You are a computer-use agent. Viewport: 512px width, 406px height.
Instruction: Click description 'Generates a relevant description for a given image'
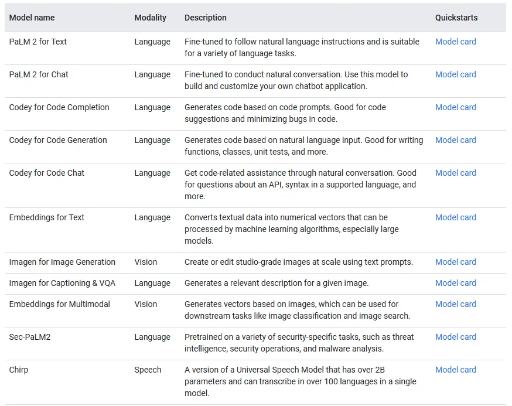pyautogui.click(x=277, y=283)
